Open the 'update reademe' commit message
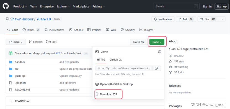 point(69,90)
